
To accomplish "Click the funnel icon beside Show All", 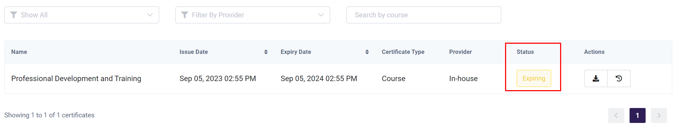I will click(14, 15).
